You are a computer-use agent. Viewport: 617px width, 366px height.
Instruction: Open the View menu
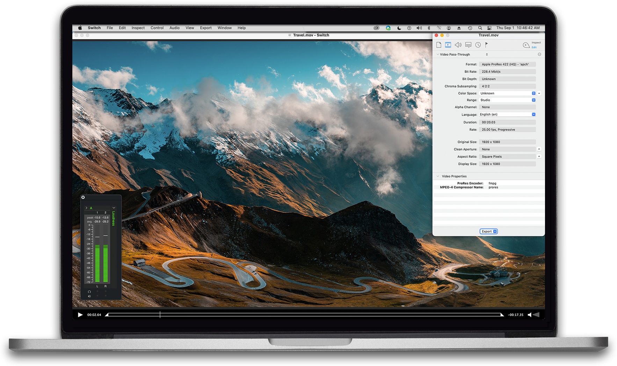point(190,28)
